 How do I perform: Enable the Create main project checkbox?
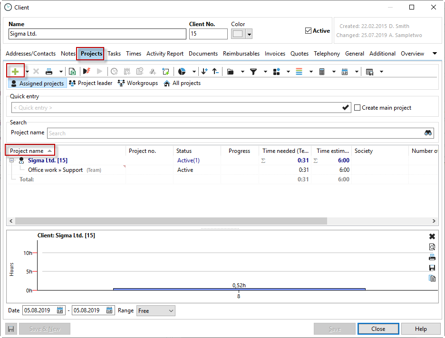(x=358, y=108)
